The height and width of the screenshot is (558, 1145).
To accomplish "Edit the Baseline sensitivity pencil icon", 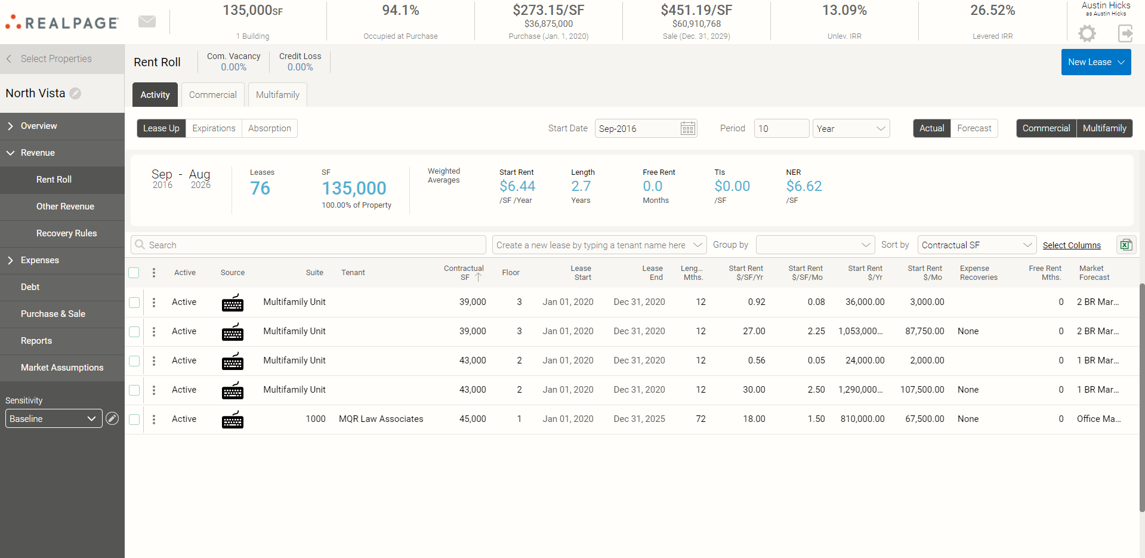I will pyautogui.click(x=112, y=418).
